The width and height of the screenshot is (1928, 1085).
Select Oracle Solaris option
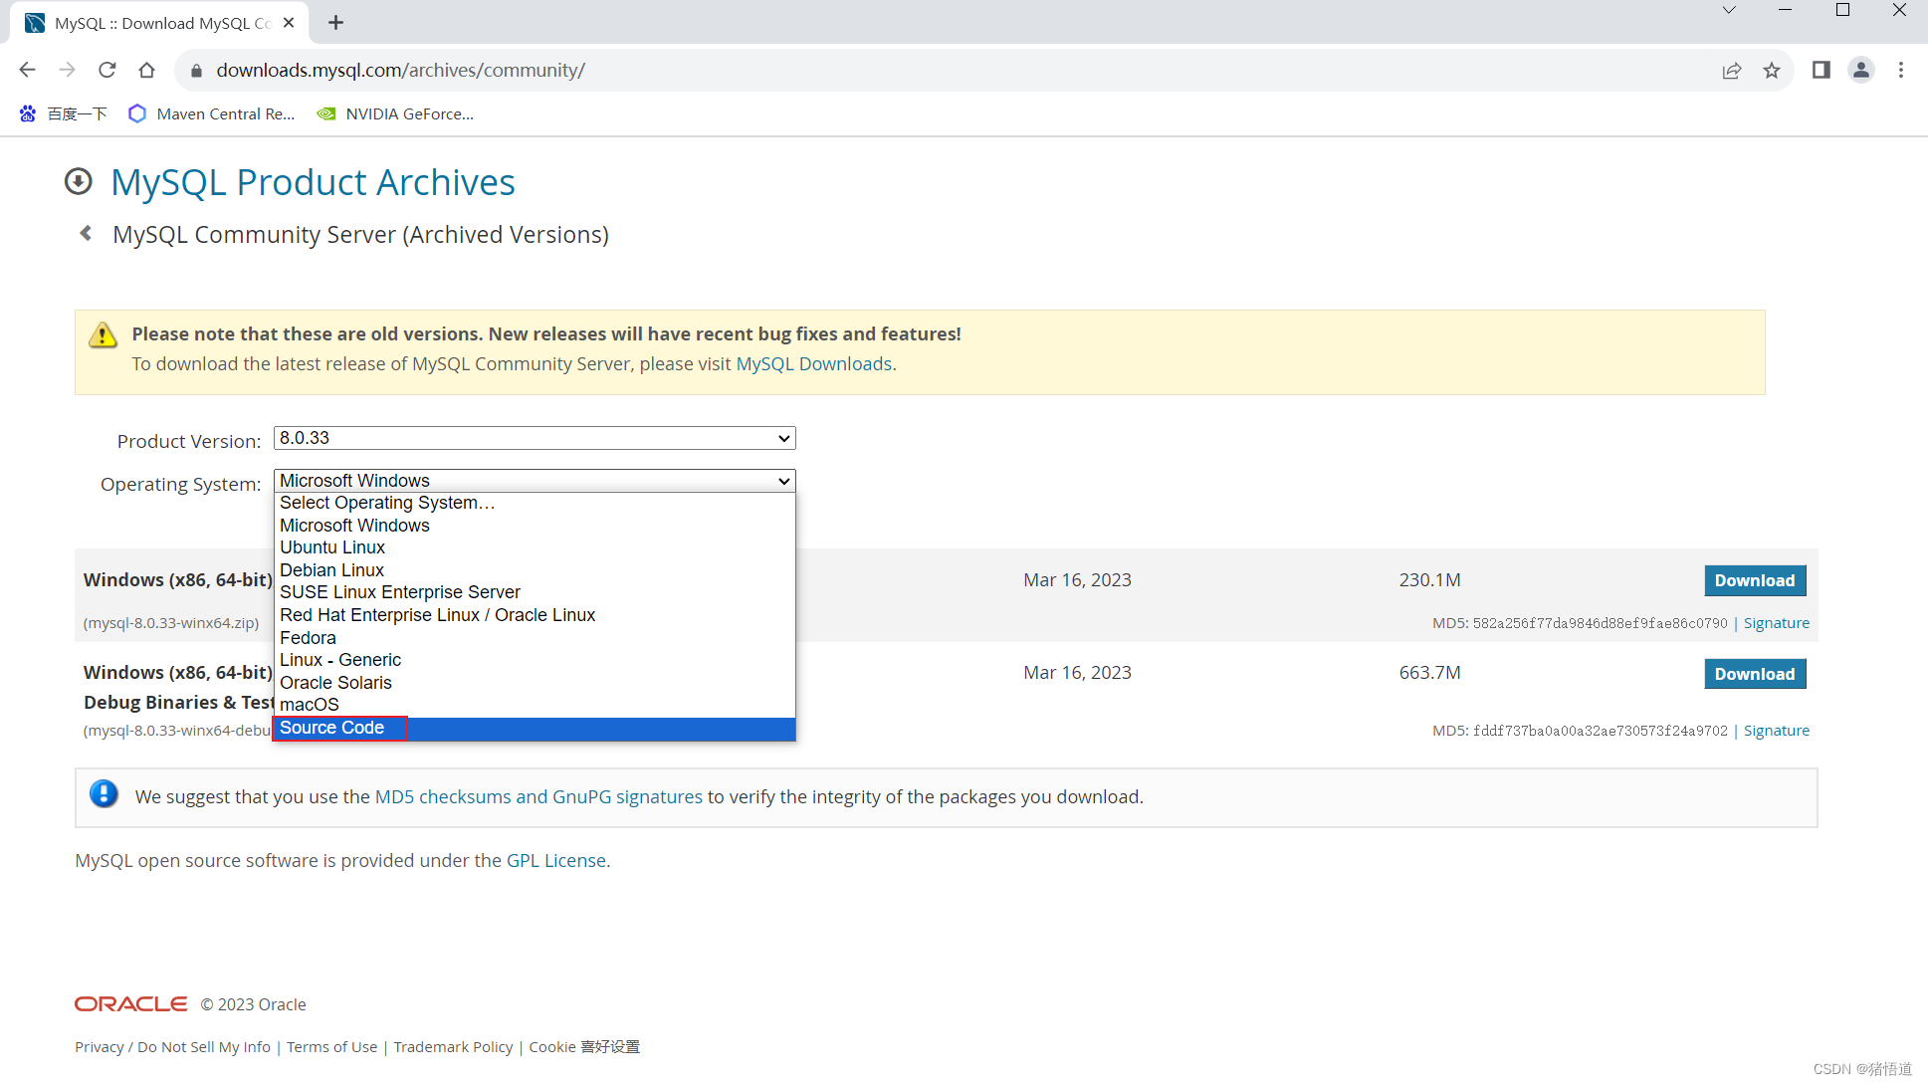(535, 683)
